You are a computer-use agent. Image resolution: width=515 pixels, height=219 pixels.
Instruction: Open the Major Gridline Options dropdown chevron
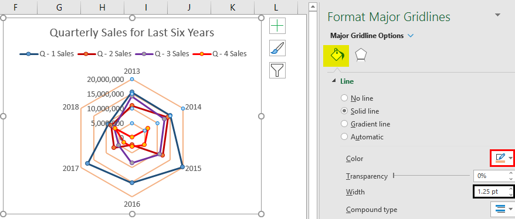tap(411, 36)
